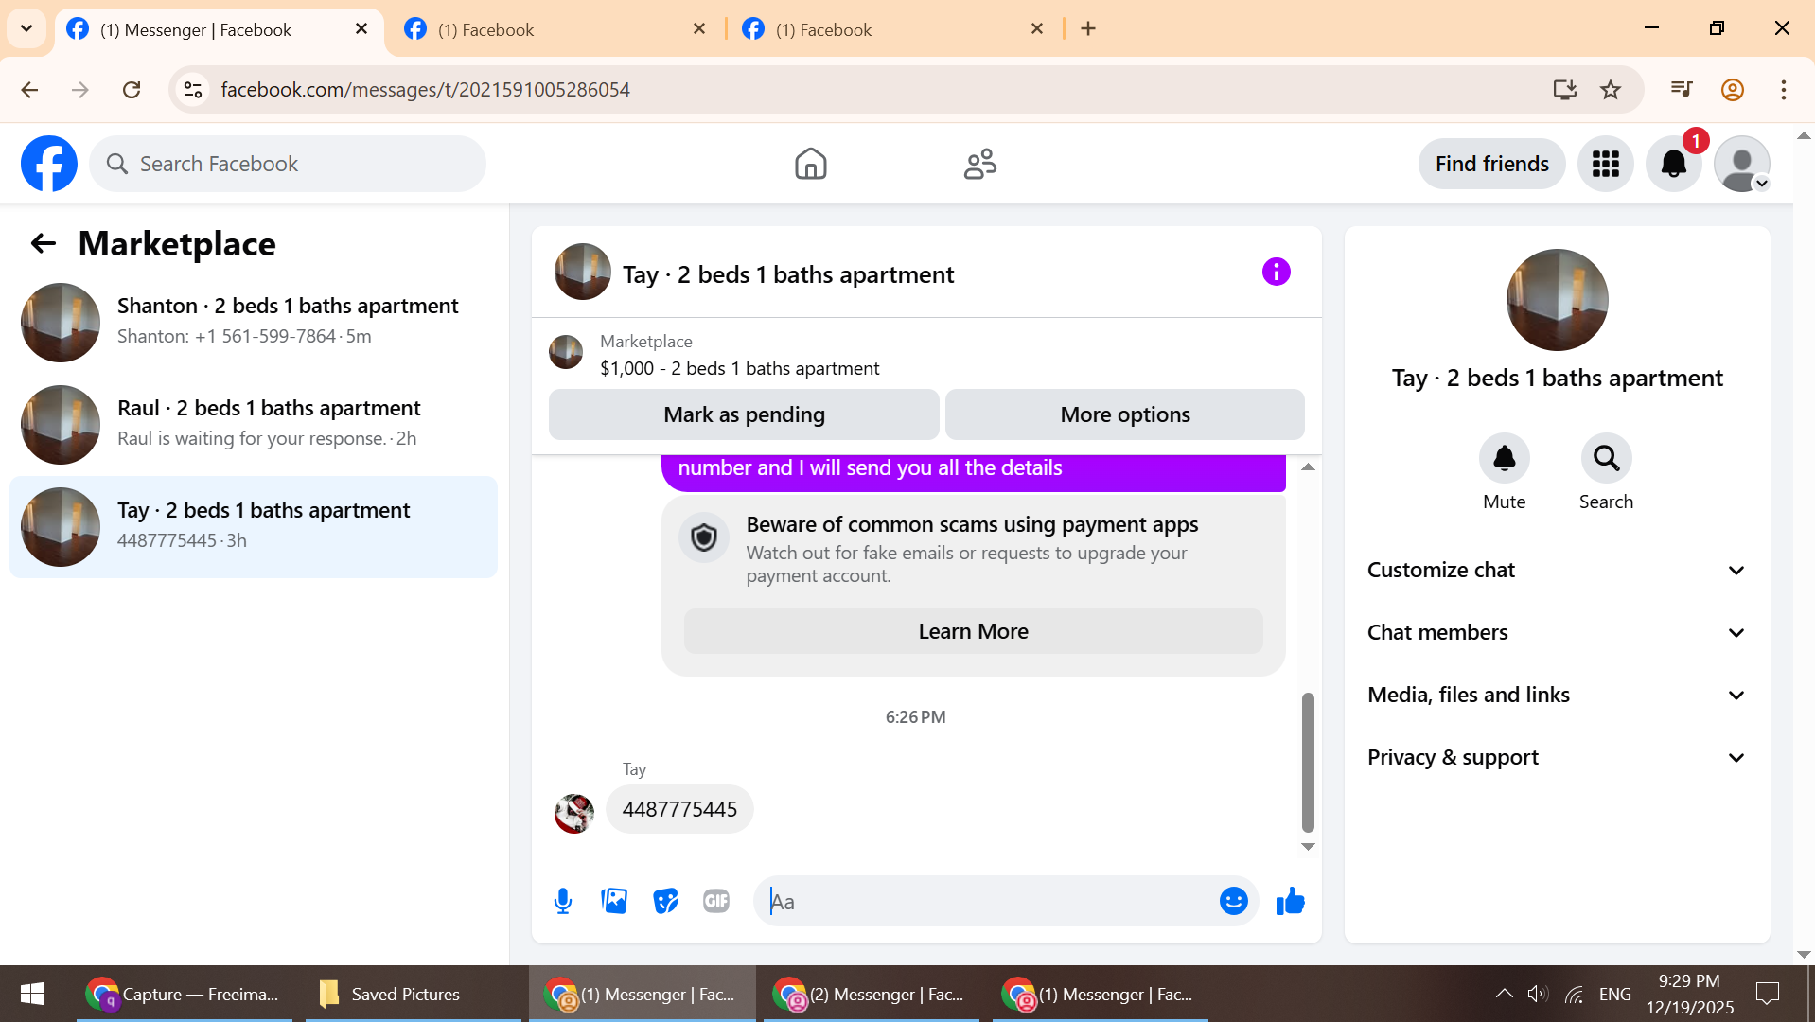This screenshot has height=1022, width=1815.
Task: Open the clock showing 9:29 PM
Action: (1689, 994)
